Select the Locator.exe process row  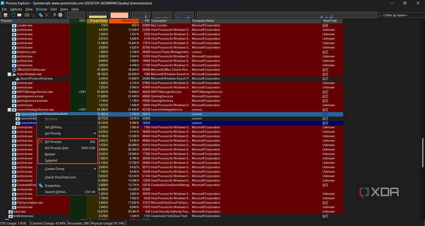point(171,26)
